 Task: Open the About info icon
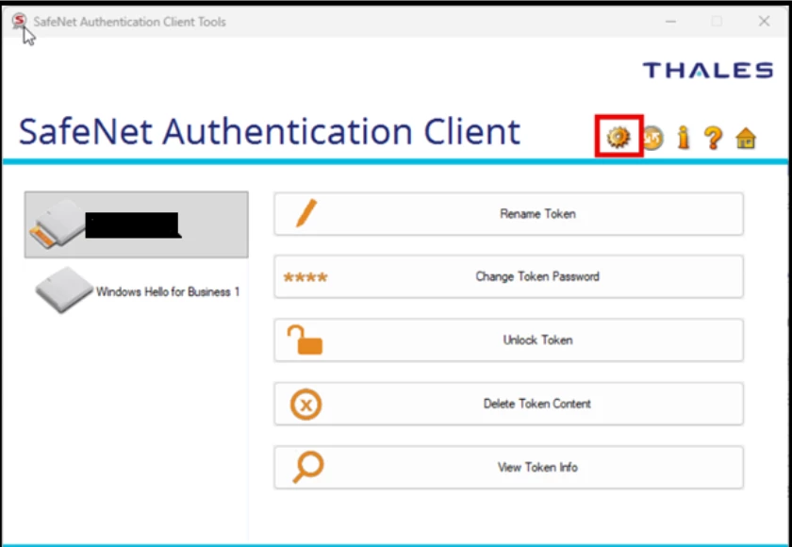tap(684, 138)
